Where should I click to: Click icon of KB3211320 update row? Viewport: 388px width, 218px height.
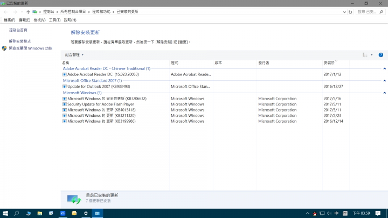(x=65, y=116)
